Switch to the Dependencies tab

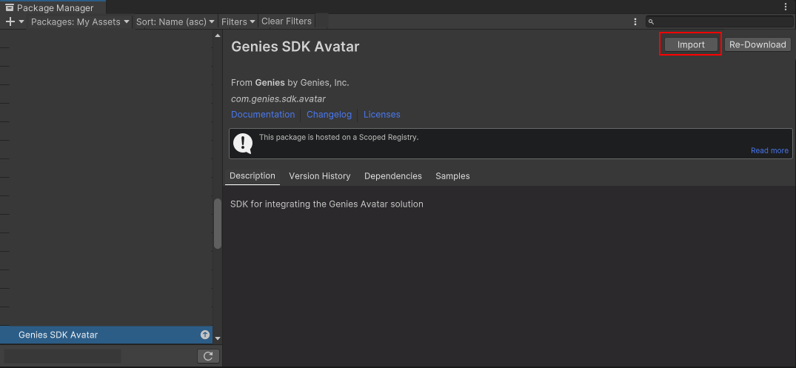coord(392,175)
